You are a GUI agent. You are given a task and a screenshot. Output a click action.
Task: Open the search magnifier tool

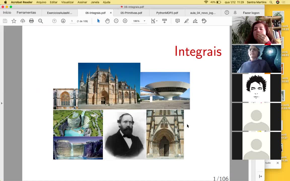pos(41,21)
